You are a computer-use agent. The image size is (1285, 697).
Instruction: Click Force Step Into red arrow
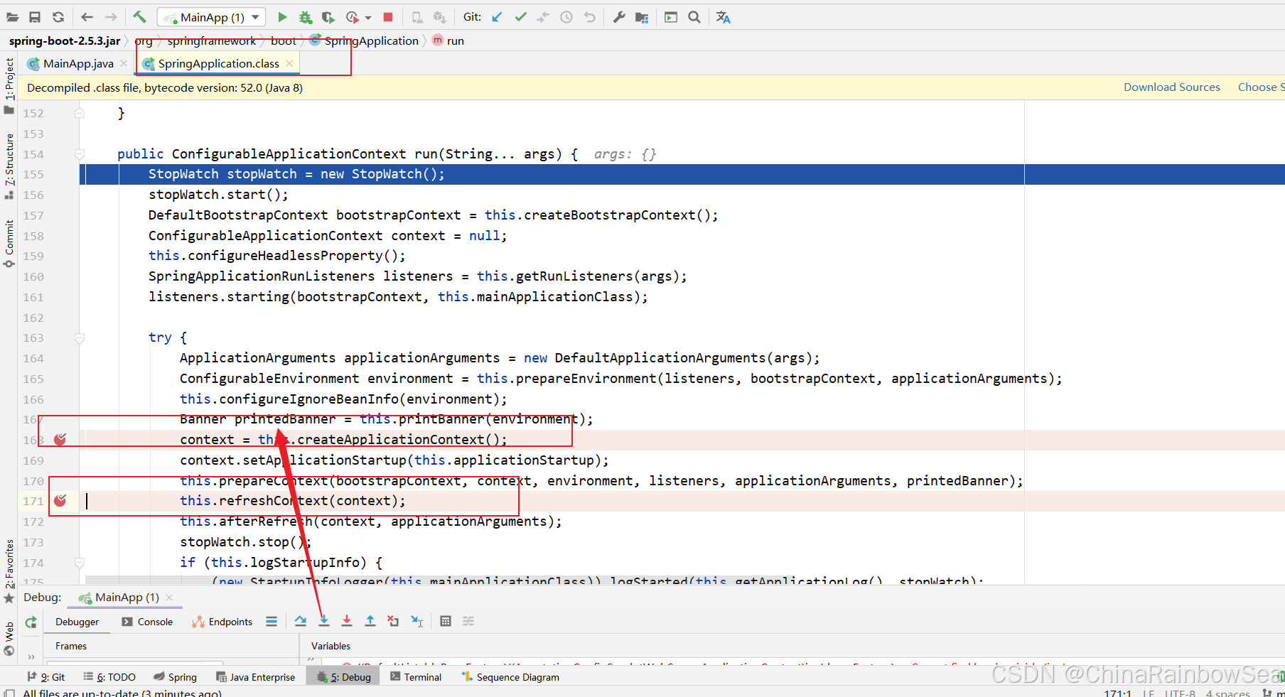pos(347,621)
